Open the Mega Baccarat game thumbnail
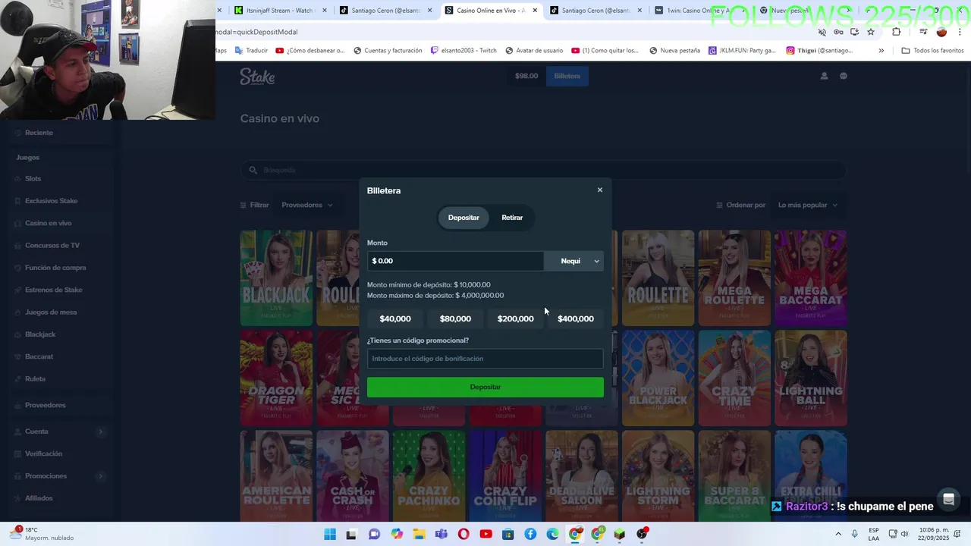The width and height of the screenshot is (971, 546). 810,278
